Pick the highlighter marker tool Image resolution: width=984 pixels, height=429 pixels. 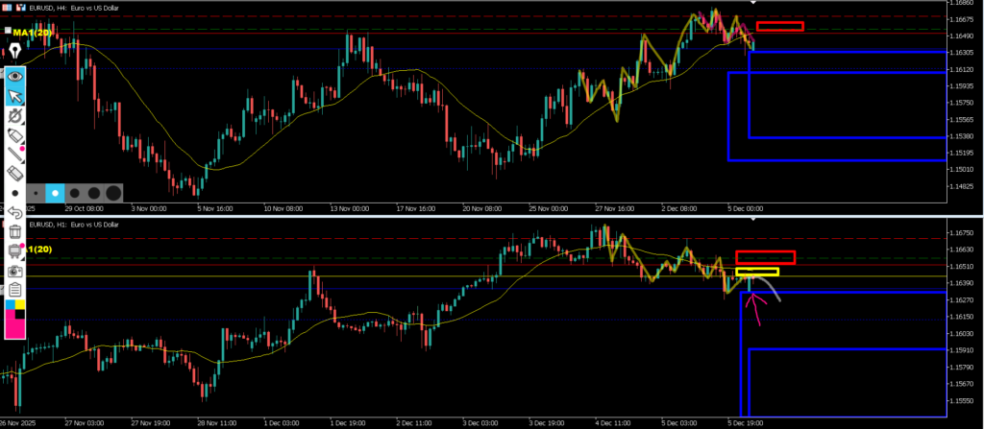(x=15, y=136)
